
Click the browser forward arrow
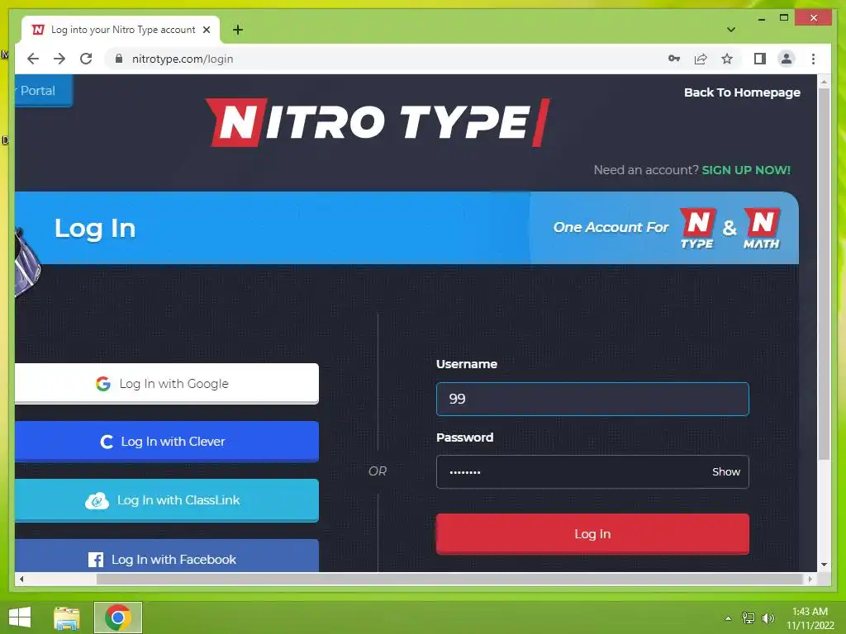[x=59, y=59]
